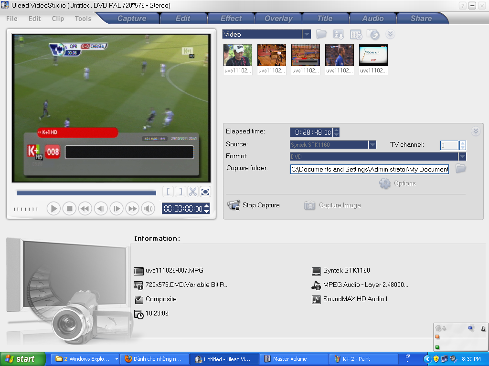489x366 pixels.
Task: Select the third library video thumbnail
Action: pyautogui.click(x=305, y=55)
